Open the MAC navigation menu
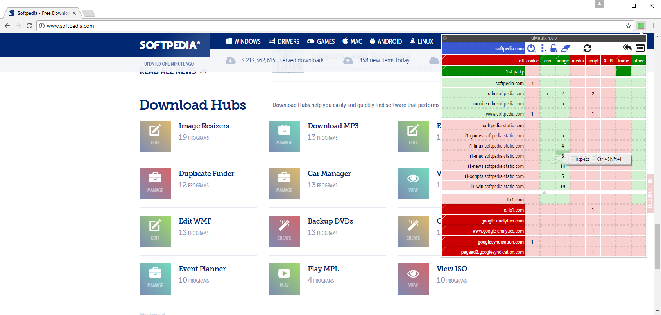This screenshot has width=661, height=315. [x=352, y=41]
